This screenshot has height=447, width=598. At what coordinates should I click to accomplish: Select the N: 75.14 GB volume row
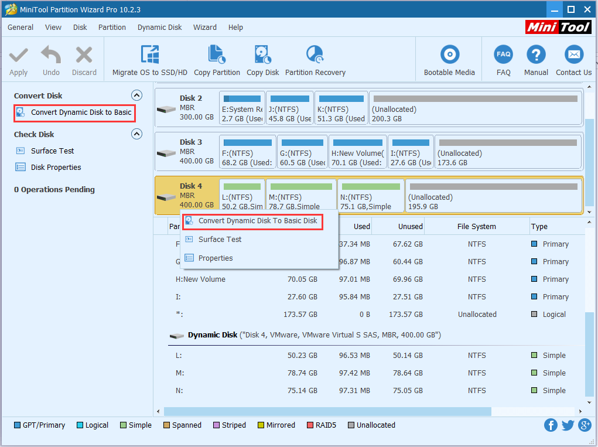pyautogui.click(x=375, y=391)
